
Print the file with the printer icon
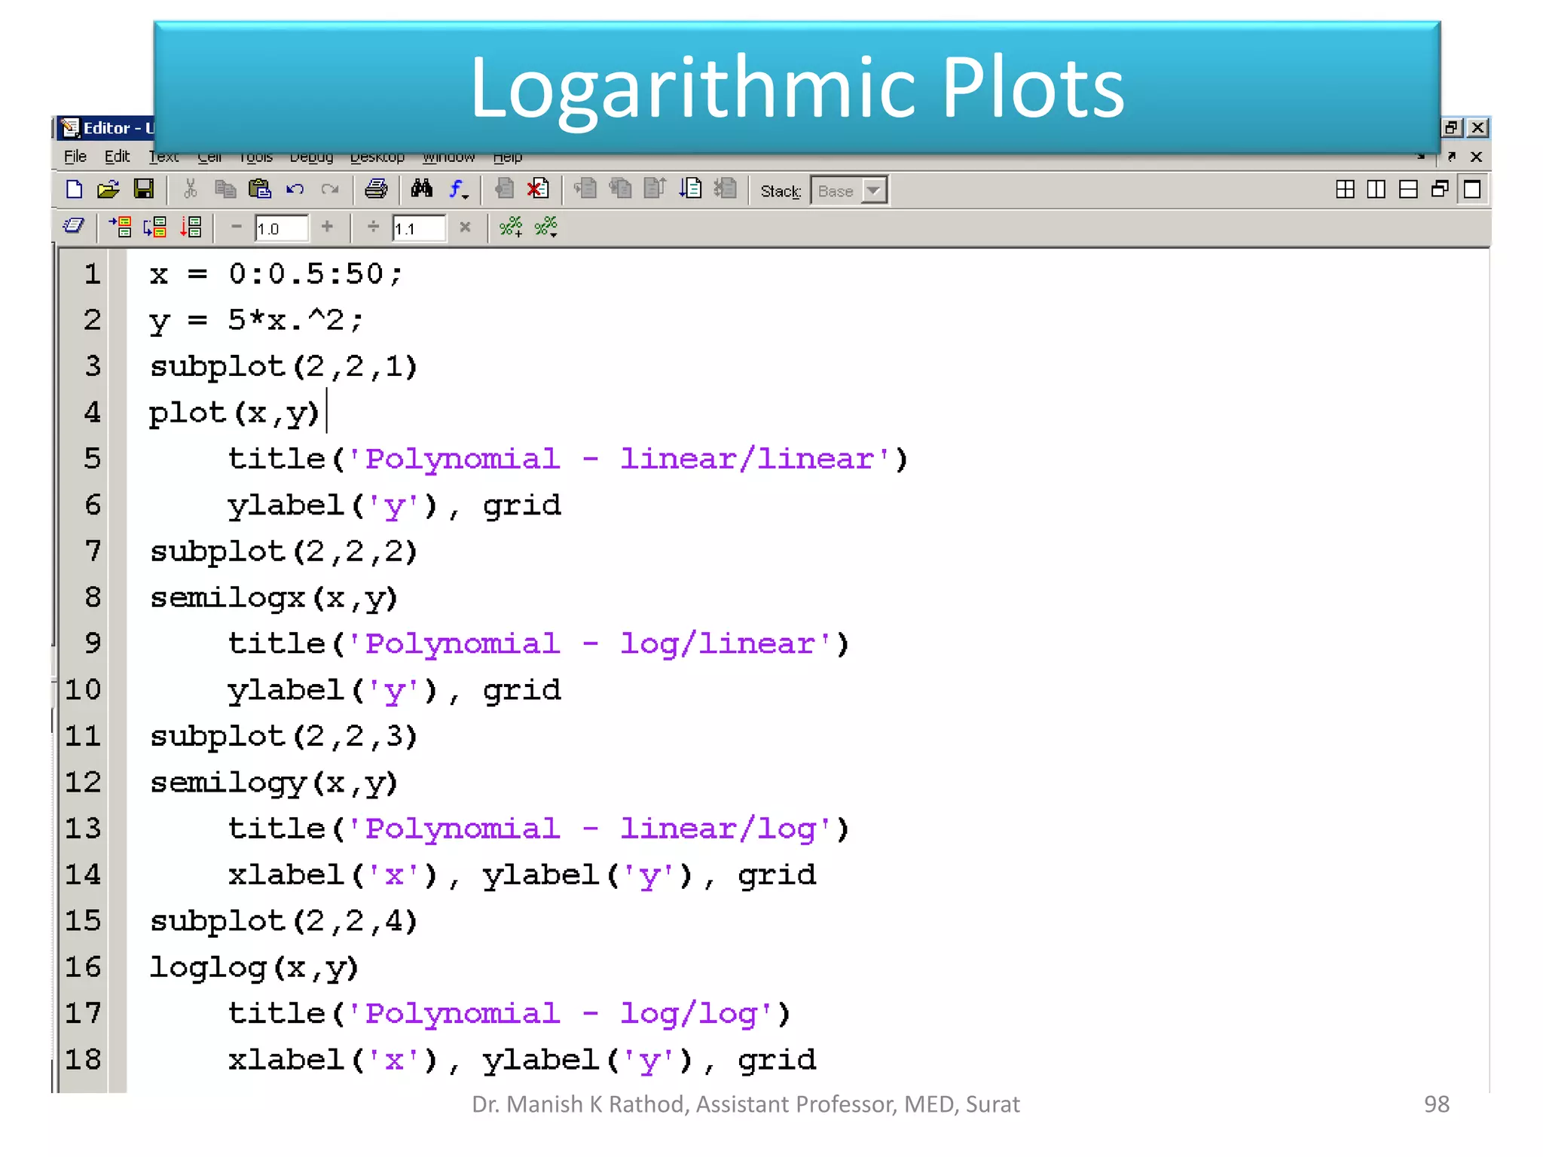[376, 190]
